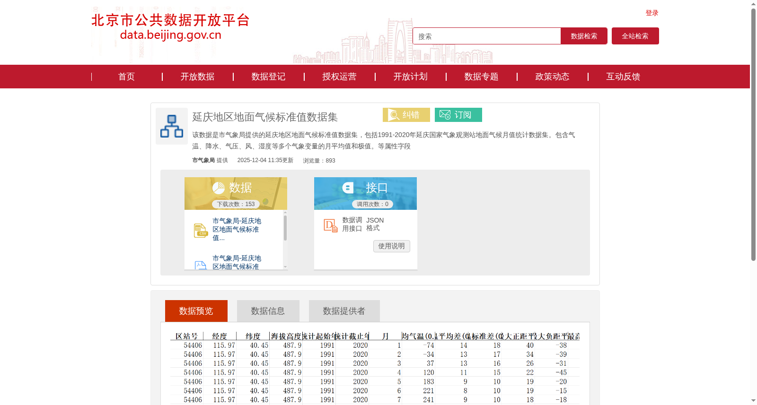The width and height of the screenshot is (757, 405).
Task: Open the 开放数据 menu item
Action: coord(197,77)
